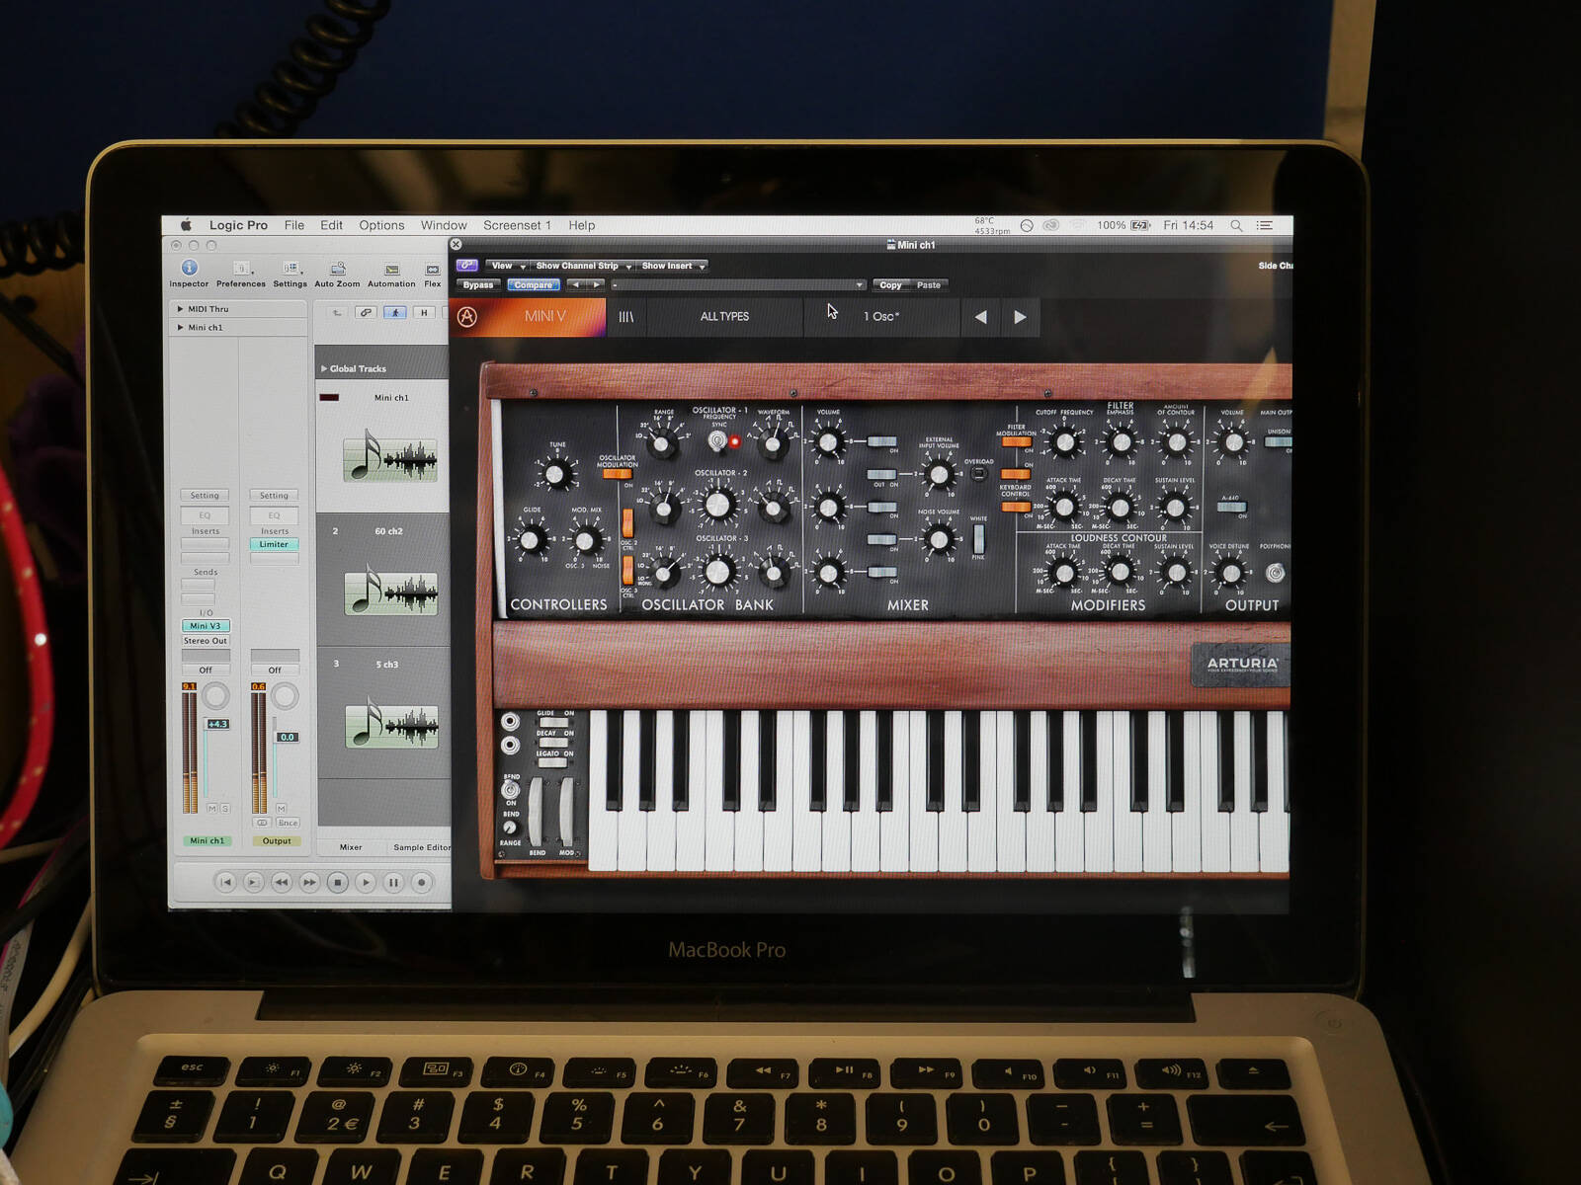Click the purple link icon in plugin window
This screenshot has width=1581, height=1185.
[x=467, y=265]
